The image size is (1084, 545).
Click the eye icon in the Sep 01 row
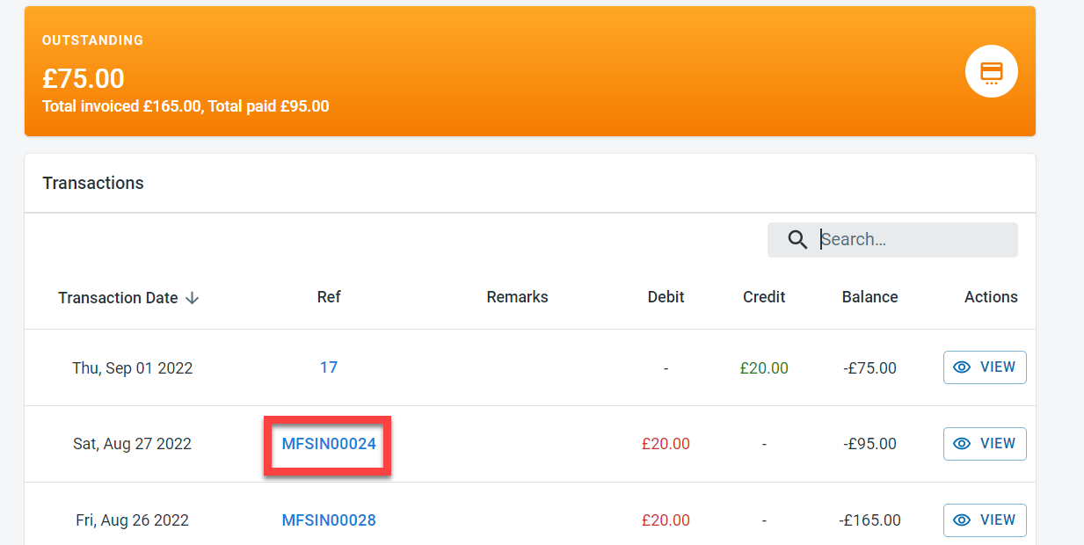962,367
